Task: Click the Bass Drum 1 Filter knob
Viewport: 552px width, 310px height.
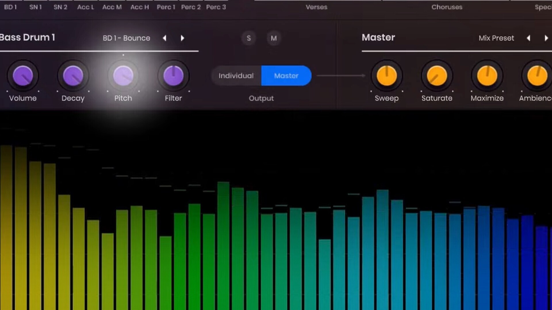Action: coord(173,76)
